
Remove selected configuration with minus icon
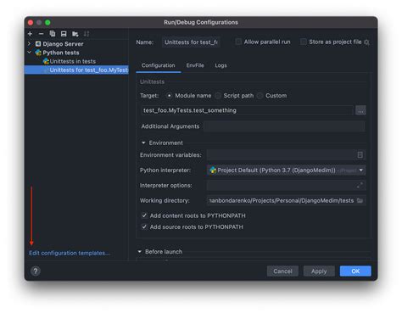41,34
